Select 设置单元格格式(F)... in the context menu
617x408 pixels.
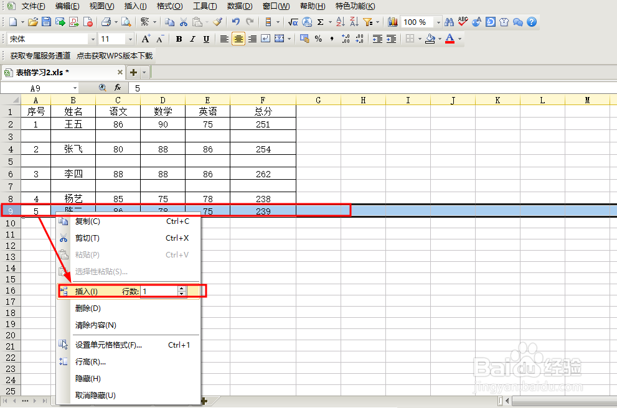click(130, 345)
